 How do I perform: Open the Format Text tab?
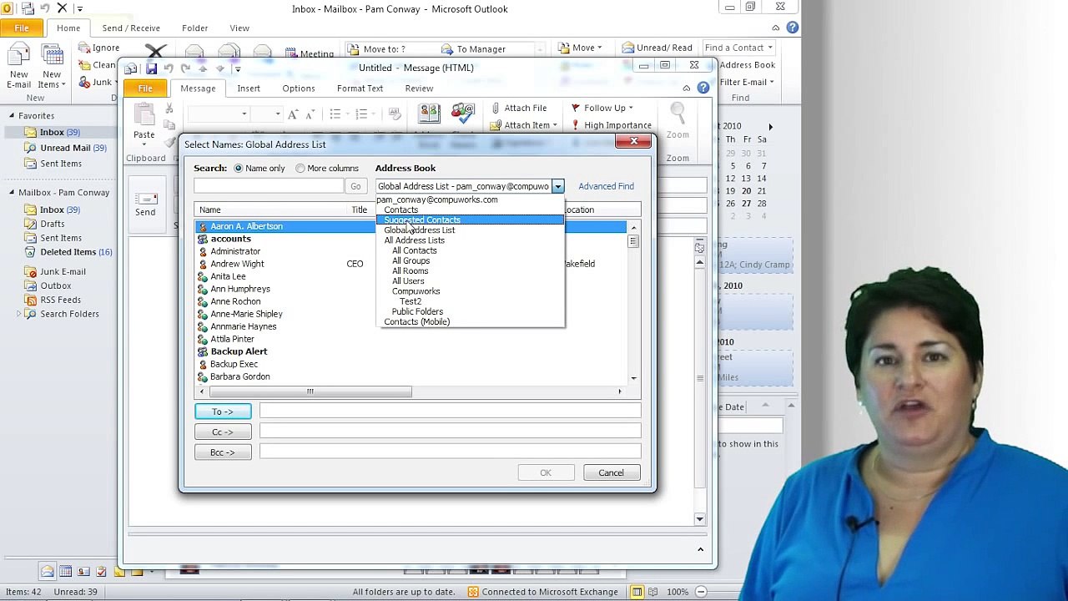[x=360, y=88]
